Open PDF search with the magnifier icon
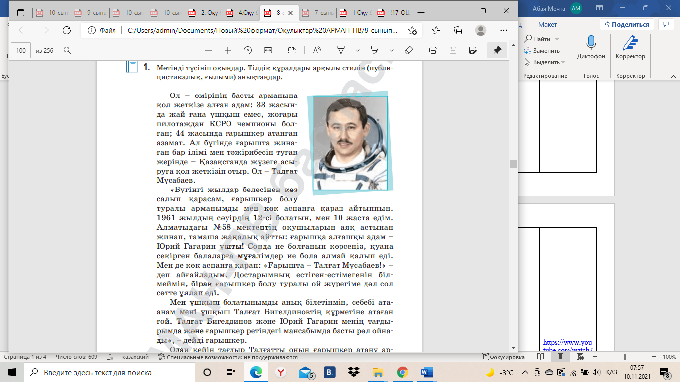 tap(67, 50)
